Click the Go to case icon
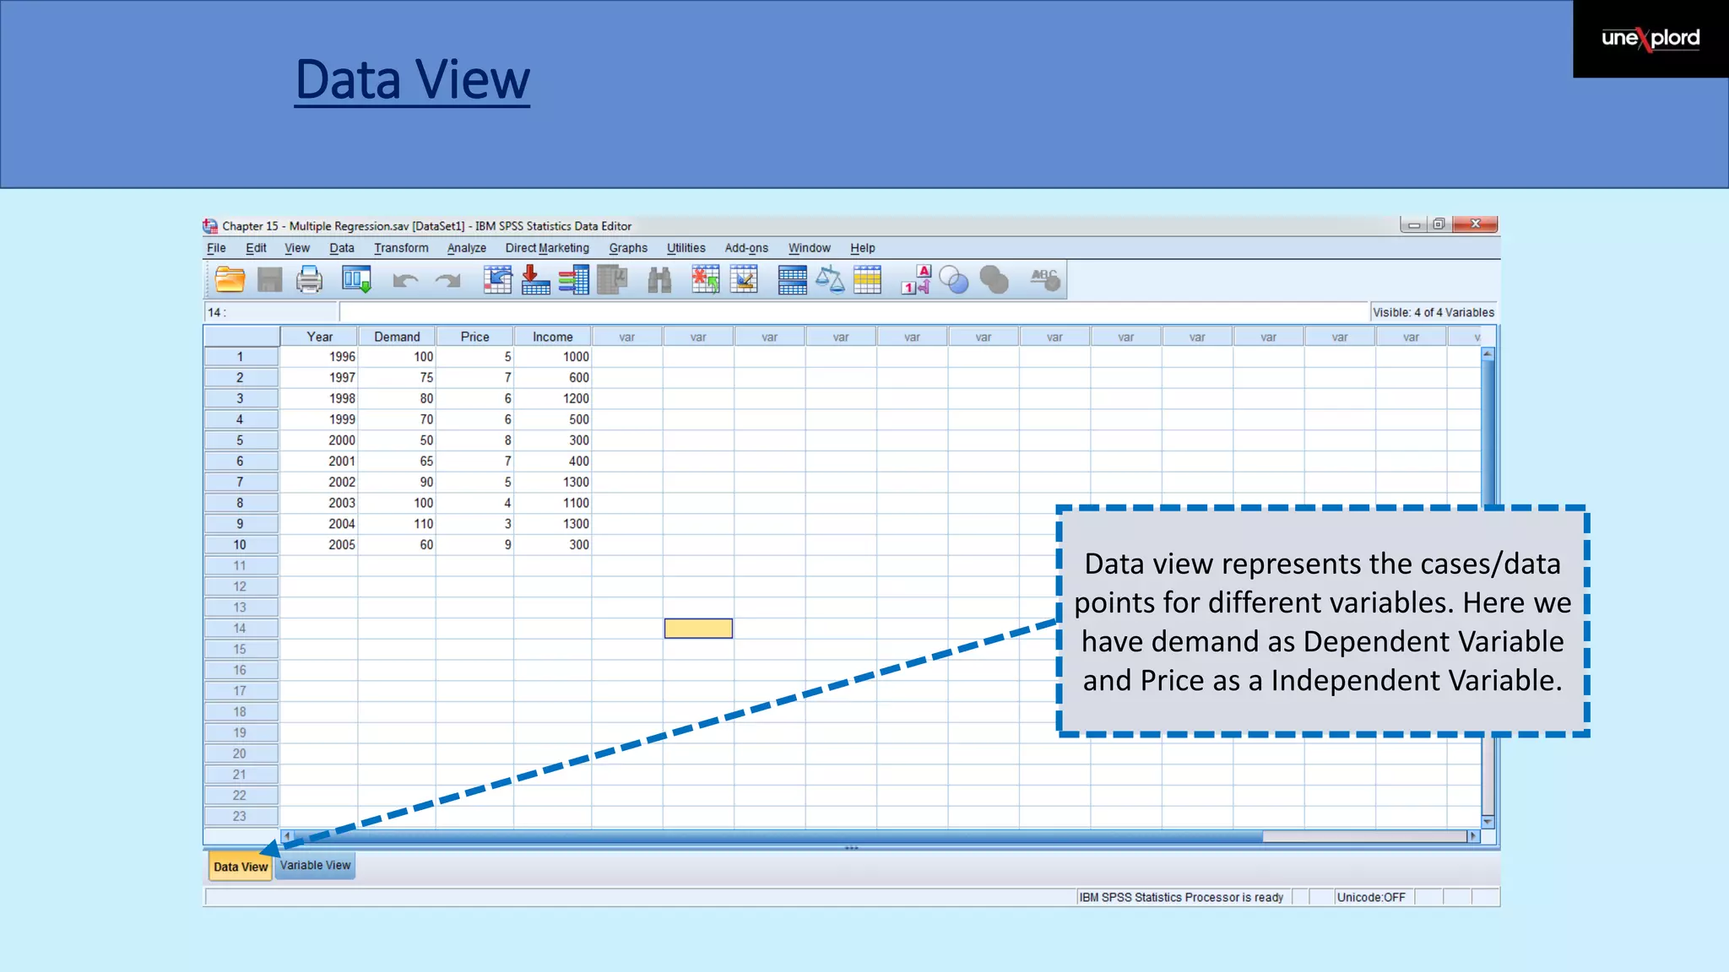This screenshot has width=1729, height=972. click(x=497, y=279)
